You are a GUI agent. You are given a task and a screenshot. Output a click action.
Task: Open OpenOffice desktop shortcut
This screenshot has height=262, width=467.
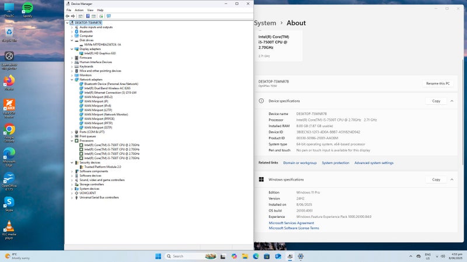(9, 182)
